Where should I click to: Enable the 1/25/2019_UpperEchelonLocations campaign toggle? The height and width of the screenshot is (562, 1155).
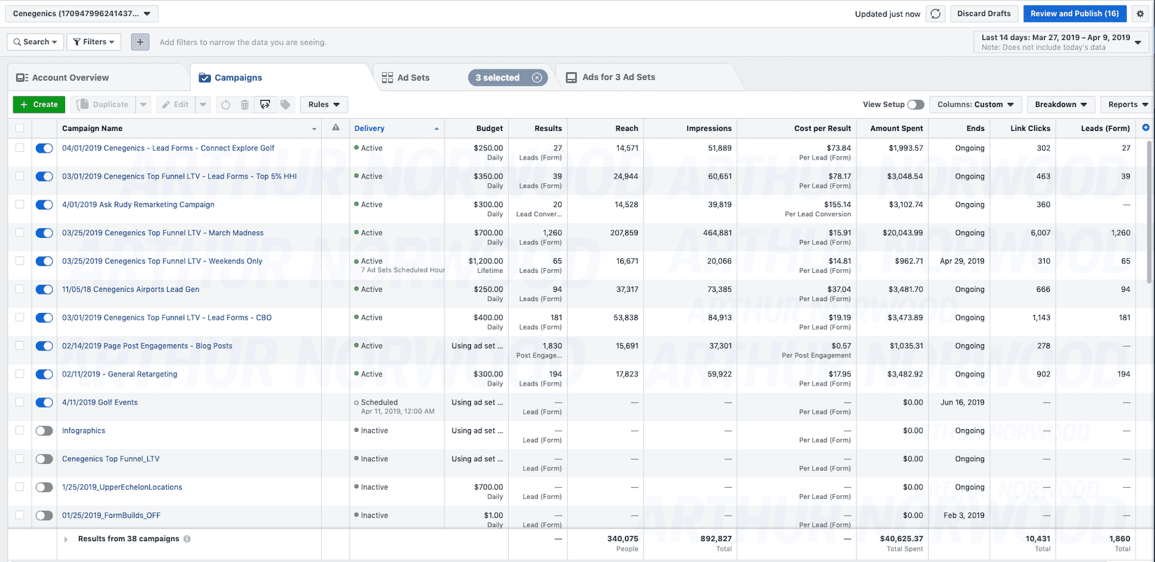44,487
